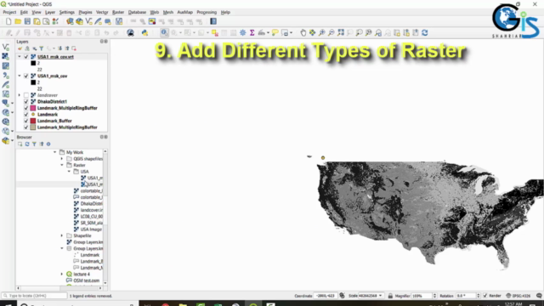Select the OSM test.com item in Browser
This screenshot has width=544, height=306.
pos(83,280)
